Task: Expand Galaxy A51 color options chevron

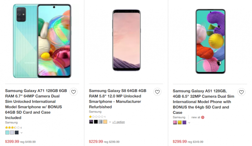Action: pos(189,123)
